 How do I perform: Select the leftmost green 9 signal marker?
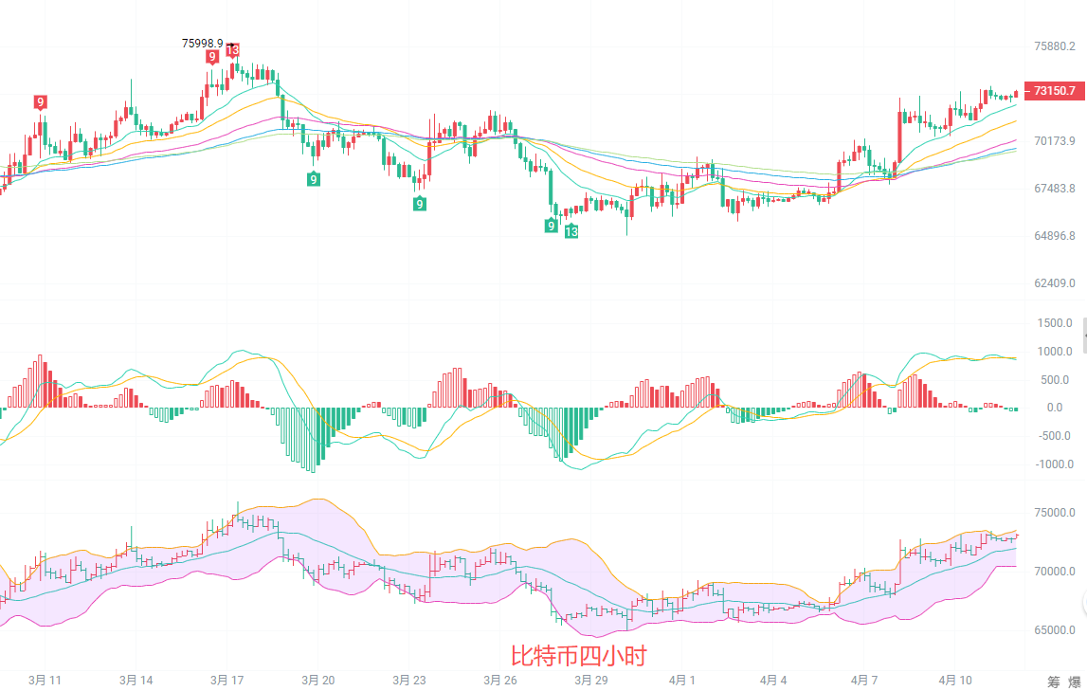[314, 178]
